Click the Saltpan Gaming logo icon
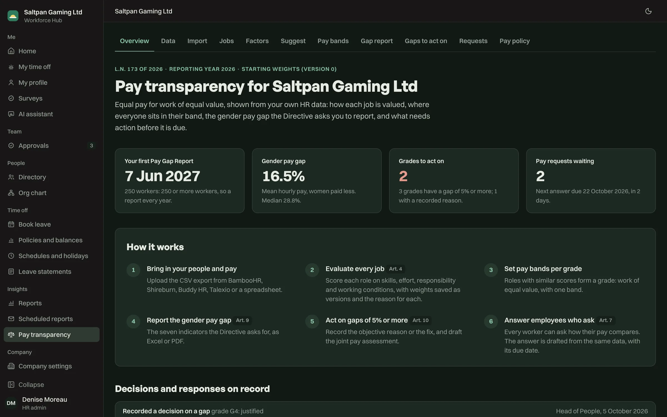This screenshot has height=417, width=667. tap(13, 16)
